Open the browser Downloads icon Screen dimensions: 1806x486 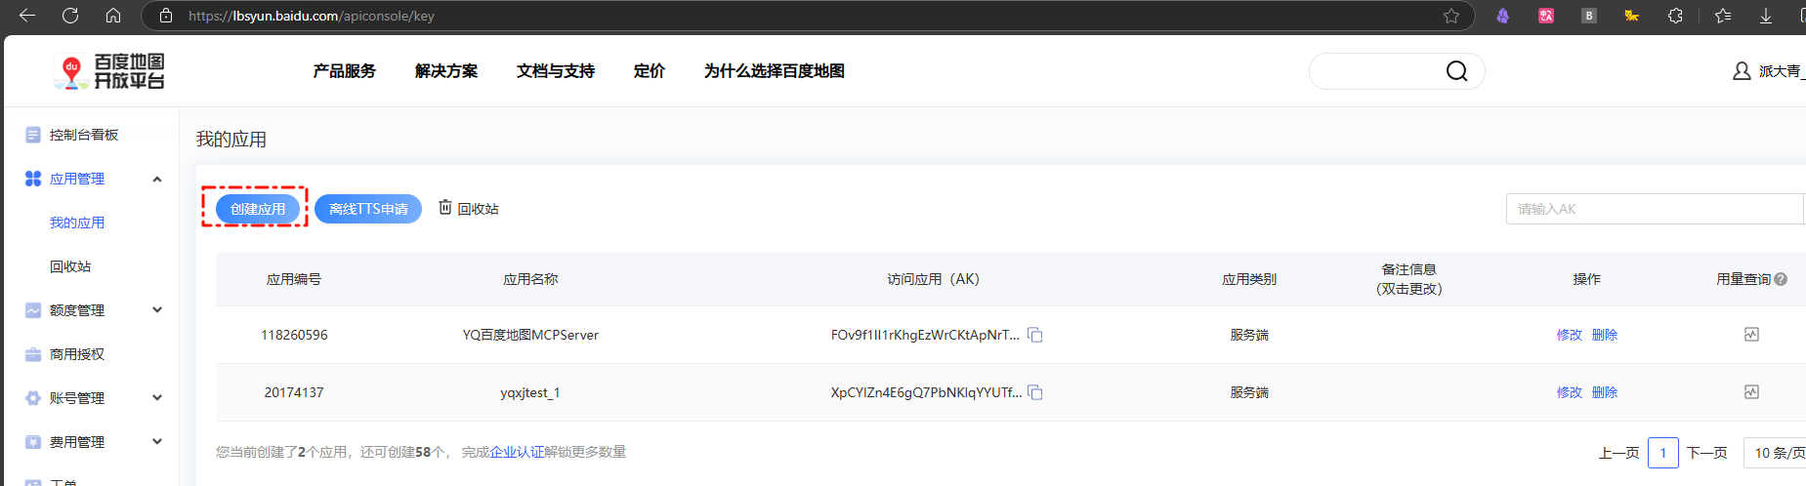[1766, 16]
